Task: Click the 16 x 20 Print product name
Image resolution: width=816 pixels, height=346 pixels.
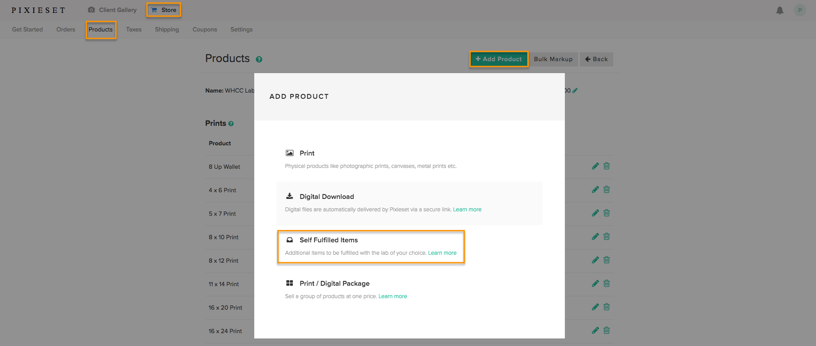Action: [x=225, y=308]
